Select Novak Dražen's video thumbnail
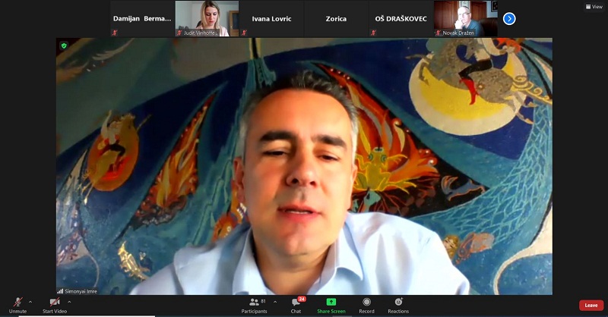Screen dimensions: 608x317 coord(465,18)
